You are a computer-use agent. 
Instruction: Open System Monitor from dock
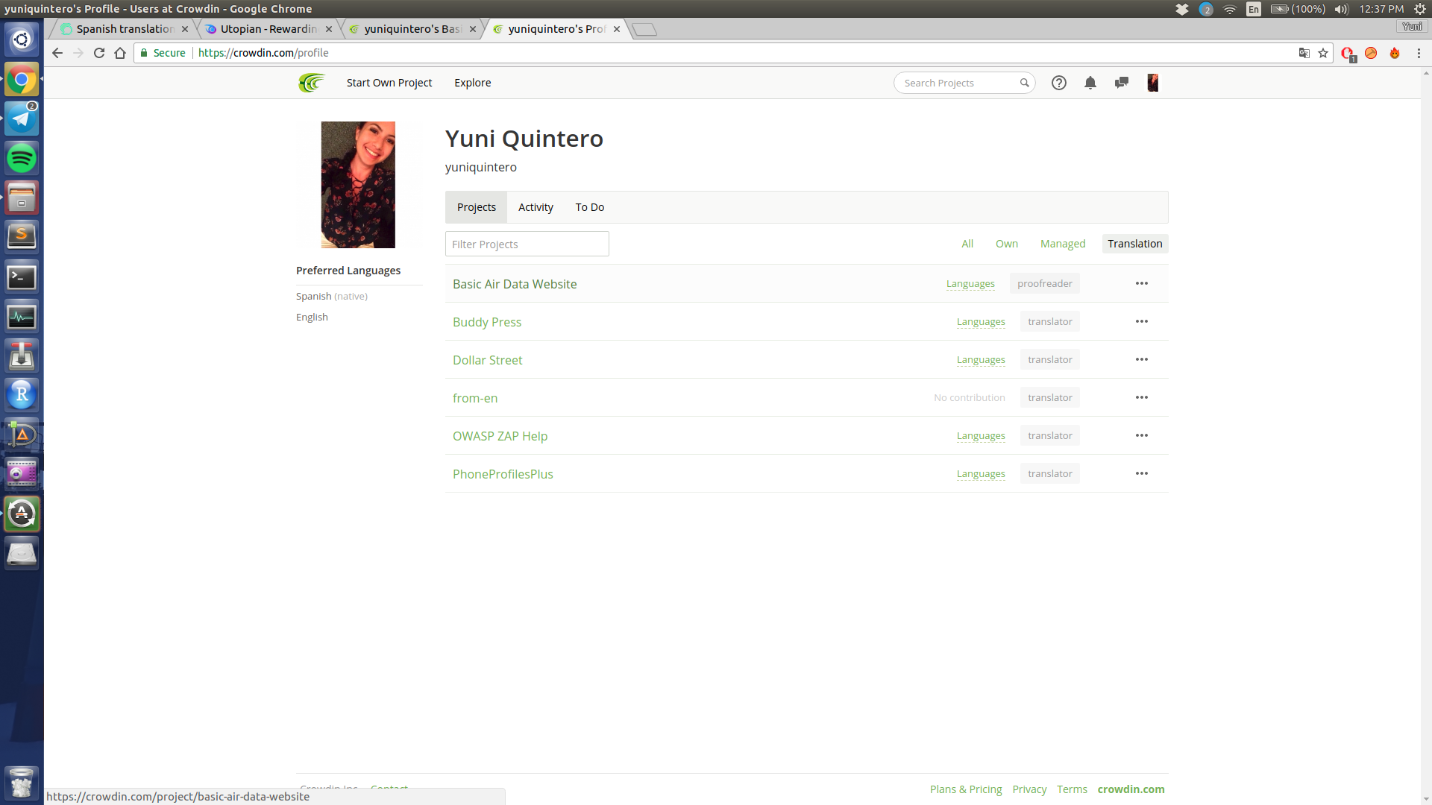tap(22, 317)
